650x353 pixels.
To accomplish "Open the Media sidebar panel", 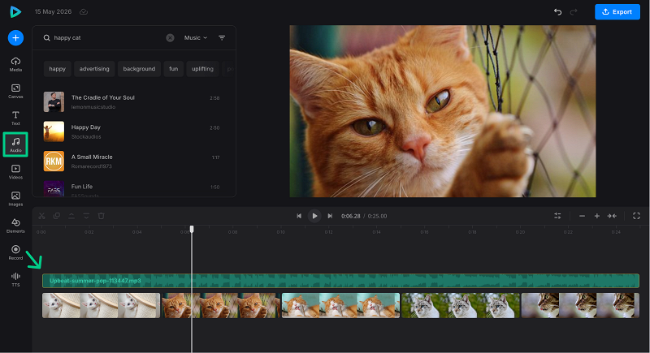I will (15, 64).
